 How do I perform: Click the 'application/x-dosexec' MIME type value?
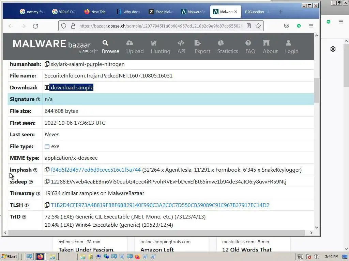click(71, 158)
